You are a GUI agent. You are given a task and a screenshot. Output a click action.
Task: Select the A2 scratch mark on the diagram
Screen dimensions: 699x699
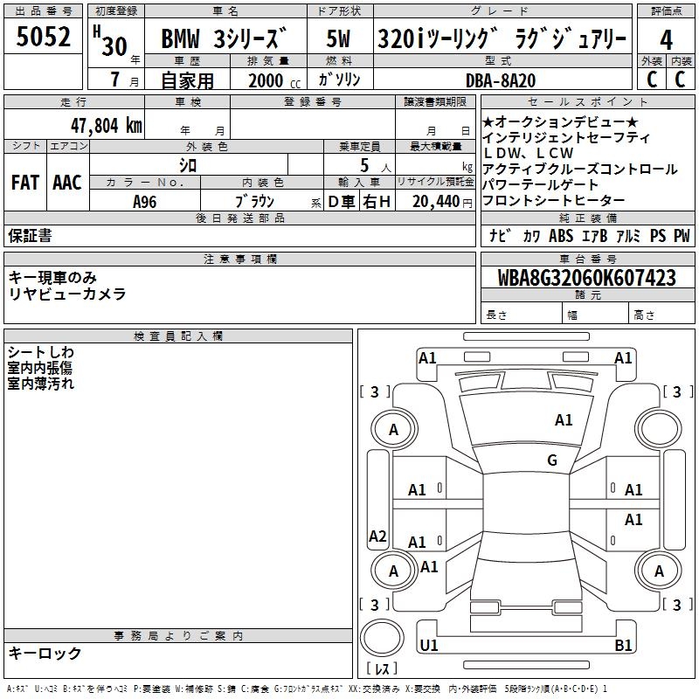click(377, 536)
